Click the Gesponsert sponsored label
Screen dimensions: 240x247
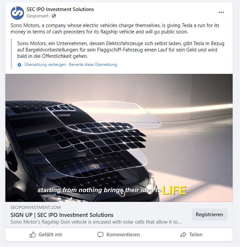pos(37,16)
